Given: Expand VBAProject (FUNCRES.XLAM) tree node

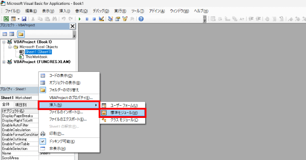Looking at the screenshot, I should (4, 62).
